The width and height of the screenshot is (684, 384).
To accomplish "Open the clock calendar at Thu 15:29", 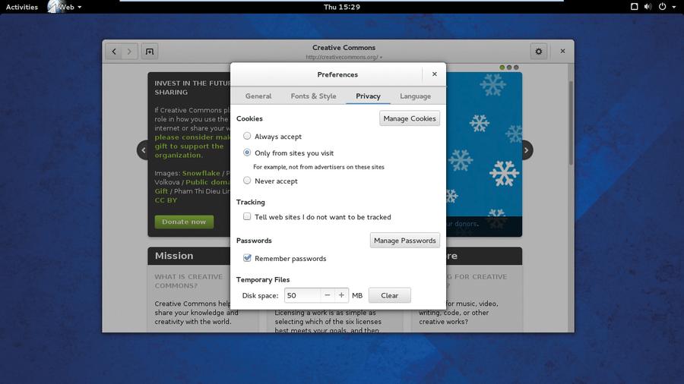I will tap(341, 7).
